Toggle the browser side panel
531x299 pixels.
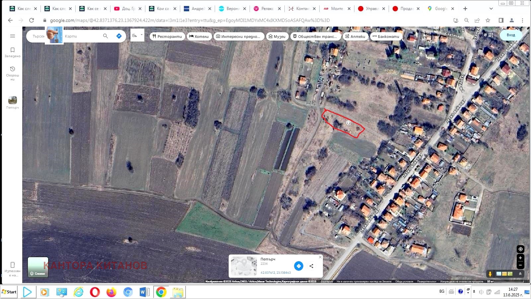pyautogui.click(x=501, y=20)
